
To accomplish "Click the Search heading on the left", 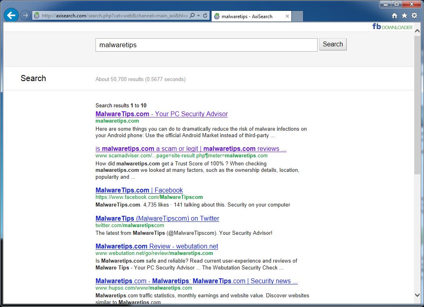I will (x=33, y=78).
